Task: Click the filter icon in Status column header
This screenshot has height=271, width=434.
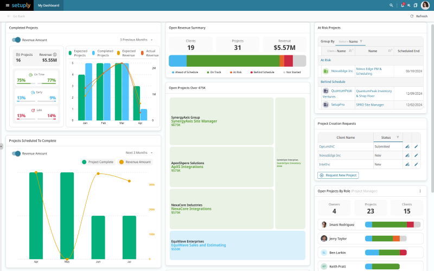Action: pos(398,138)
